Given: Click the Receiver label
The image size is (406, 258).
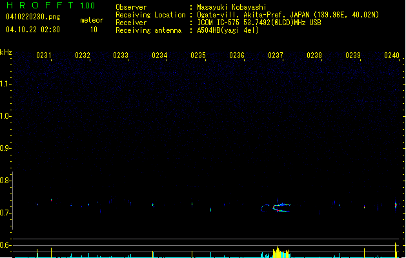Looking at the screenshot, I should 131,23.
